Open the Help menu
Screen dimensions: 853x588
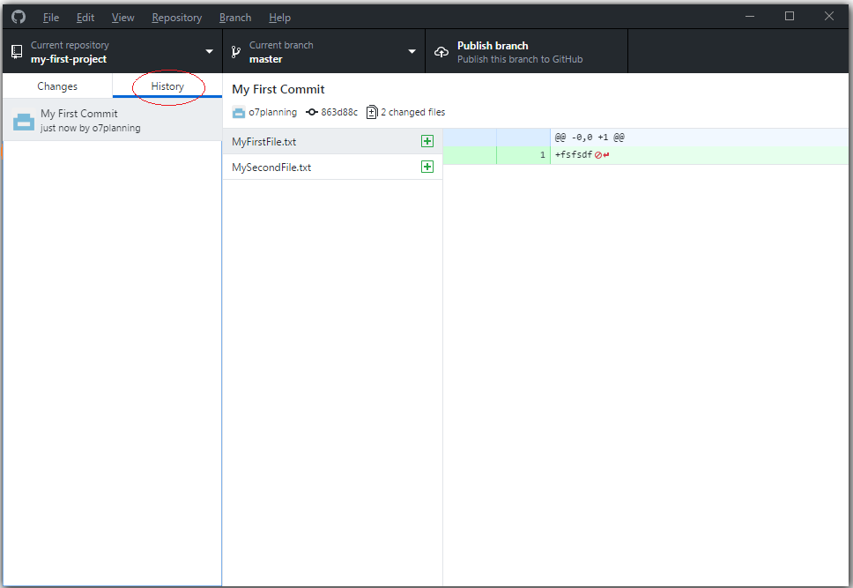pyautogui.click(x=279, y=18)
